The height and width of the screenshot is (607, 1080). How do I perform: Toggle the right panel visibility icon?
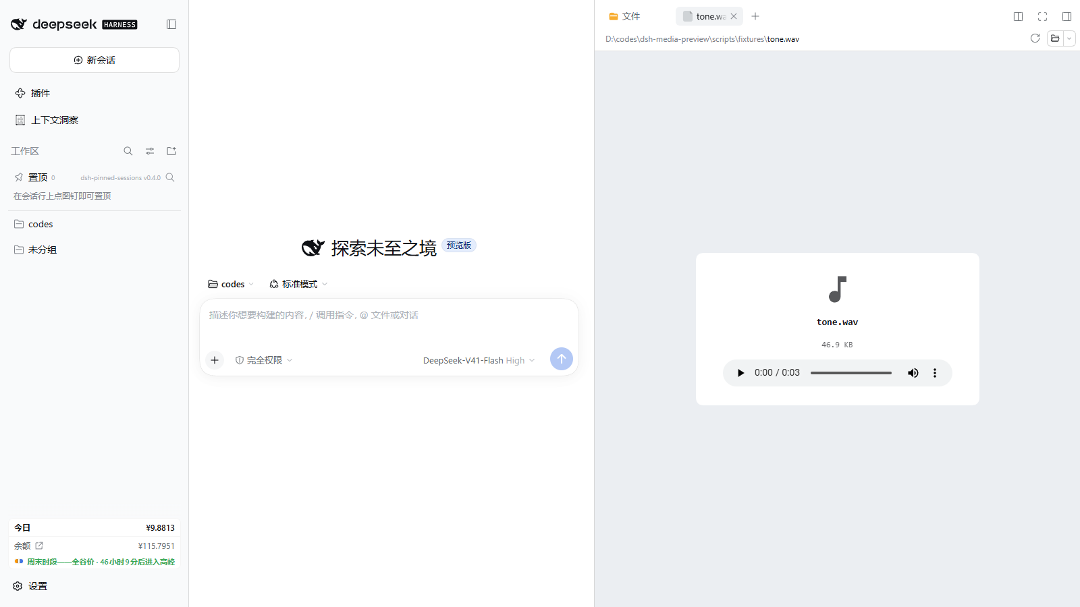point(1067,16)
